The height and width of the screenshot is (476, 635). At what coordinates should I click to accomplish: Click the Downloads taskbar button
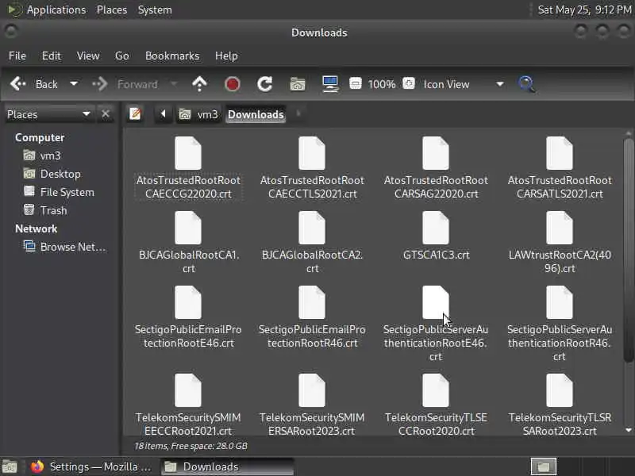click(x=228, y=466)
